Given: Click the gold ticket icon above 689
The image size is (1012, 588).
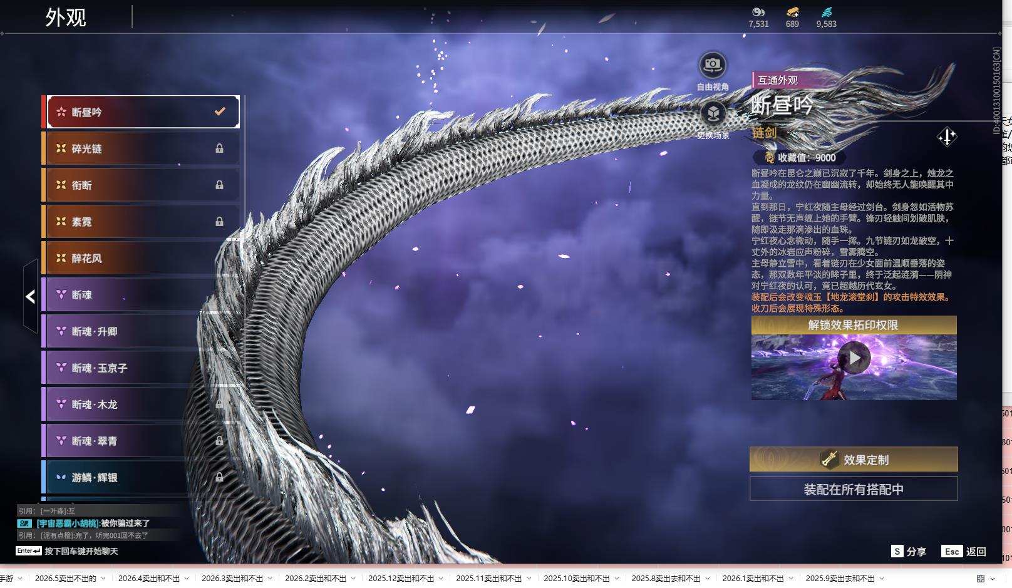Looking at the screenshot, I should point(792,12).
